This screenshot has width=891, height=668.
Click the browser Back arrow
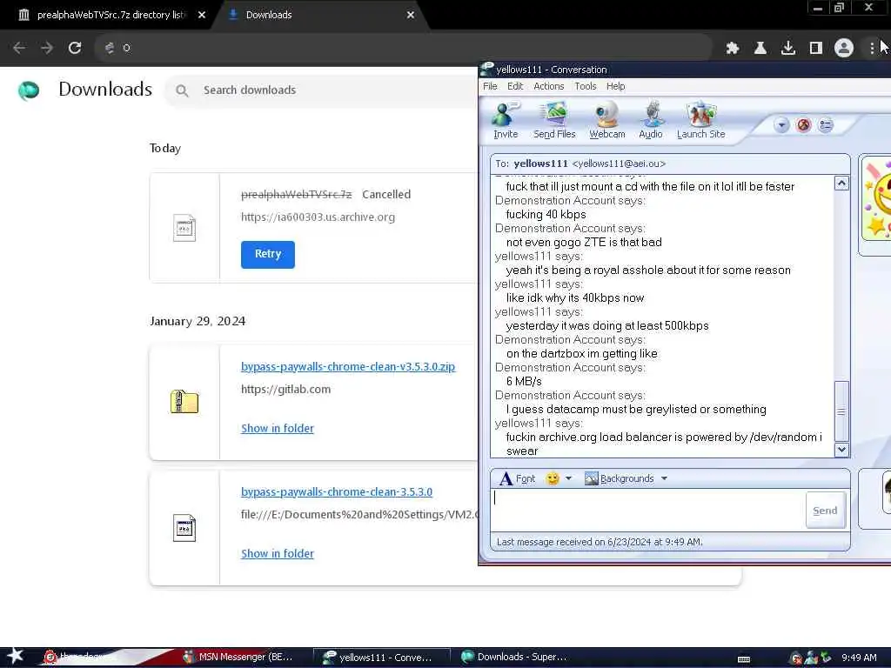point(19,48)
